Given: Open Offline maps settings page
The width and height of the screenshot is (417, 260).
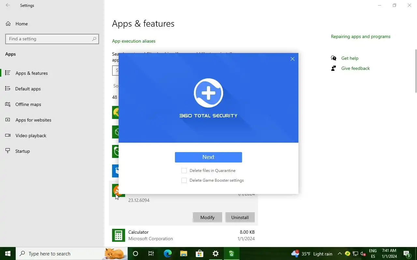Looking at the screenshot, I should pos(52,104).
